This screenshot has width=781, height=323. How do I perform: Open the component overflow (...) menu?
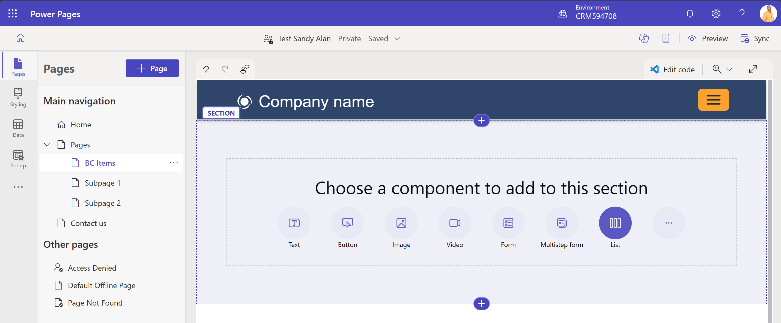pos(668,223)
